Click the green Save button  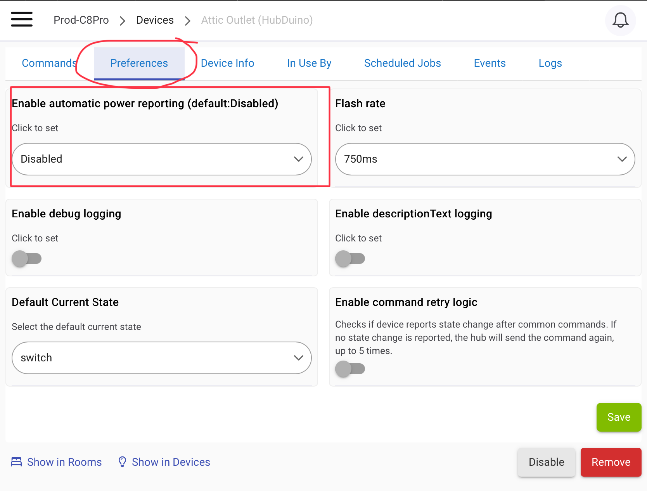[x=619, y=417]
